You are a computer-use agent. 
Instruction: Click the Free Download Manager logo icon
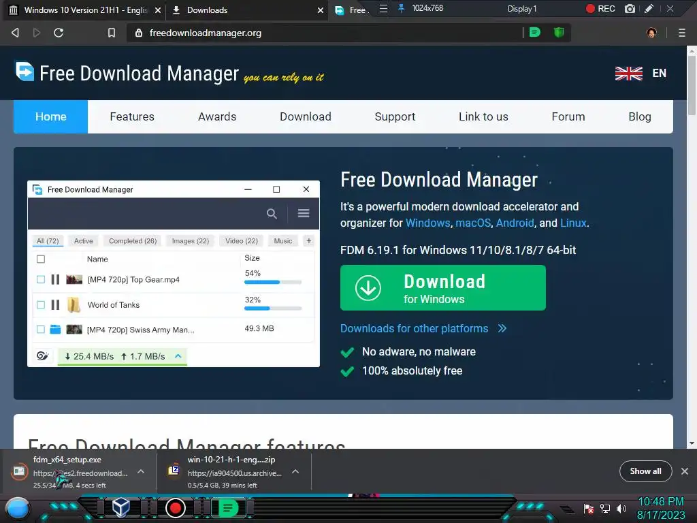coord(25,71)
